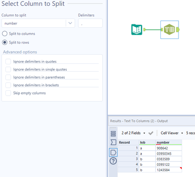Click the Record column header
This screenshot has width=195, height=177.
(128, 142)
